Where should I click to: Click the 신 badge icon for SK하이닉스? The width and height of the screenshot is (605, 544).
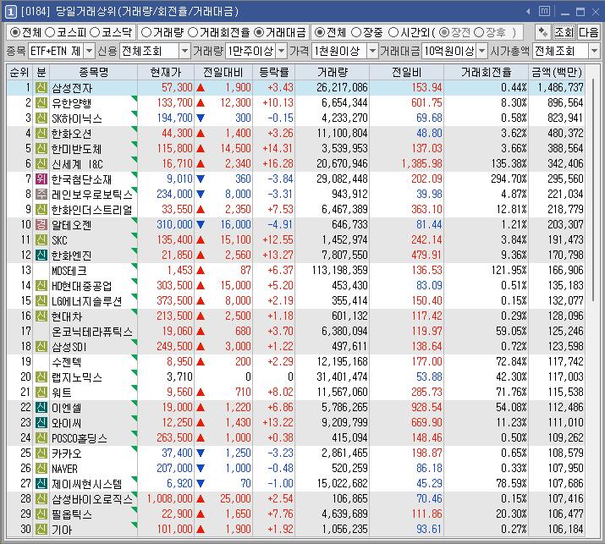point(41,118)
